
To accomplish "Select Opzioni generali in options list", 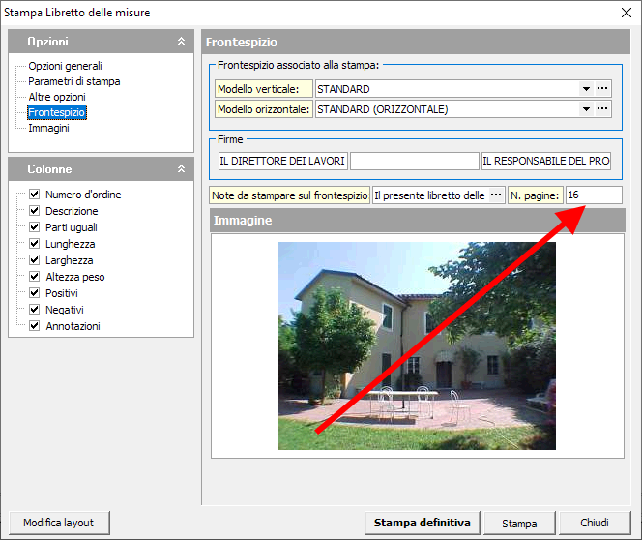I will click(x=65, y=66).
